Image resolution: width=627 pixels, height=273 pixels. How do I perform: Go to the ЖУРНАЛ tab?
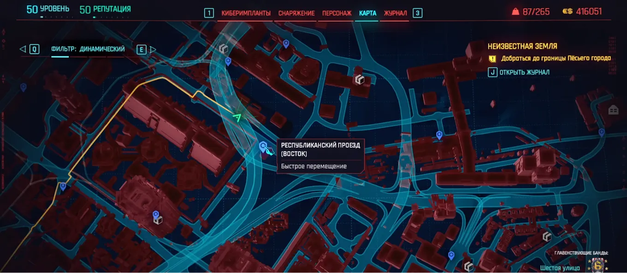click(396, 13)
